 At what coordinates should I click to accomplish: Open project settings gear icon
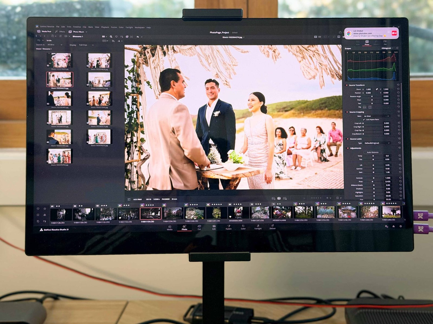[401, 226]
